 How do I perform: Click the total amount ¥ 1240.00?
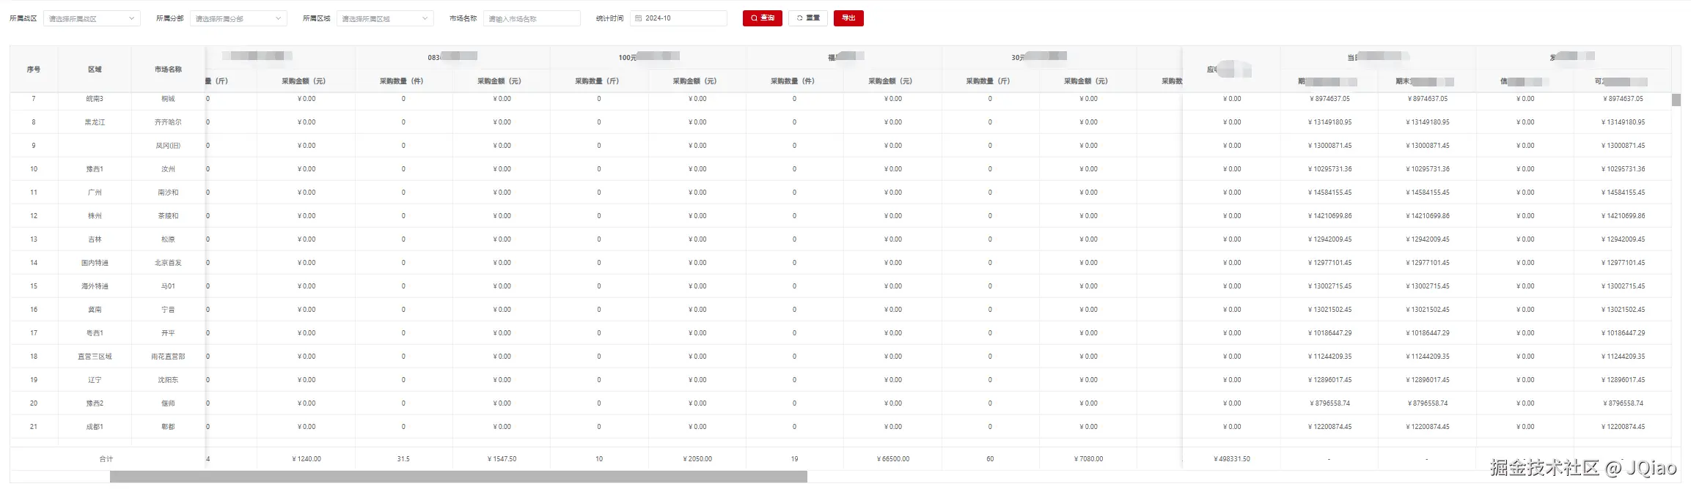307,459
